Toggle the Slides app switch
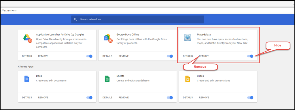The height and width of the screenshot is (110, 295). (250, 97)
